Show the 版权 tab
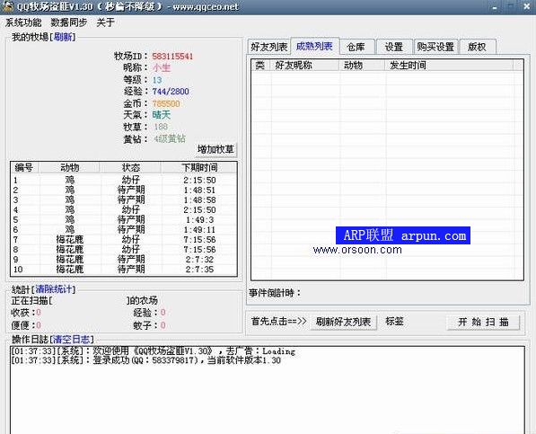This screenshot has width=536, height=434. 477,47
